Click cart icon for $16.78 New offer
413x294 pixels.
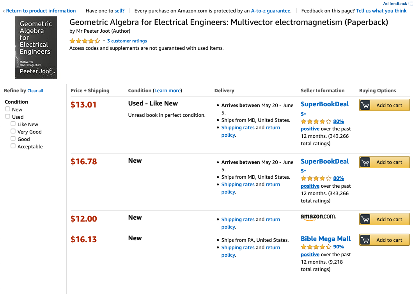click(x=365, y=162)
